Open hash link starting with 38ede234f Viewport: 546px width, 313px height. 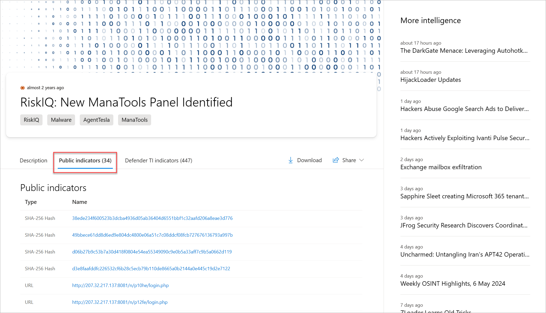[x=152, y=218]
